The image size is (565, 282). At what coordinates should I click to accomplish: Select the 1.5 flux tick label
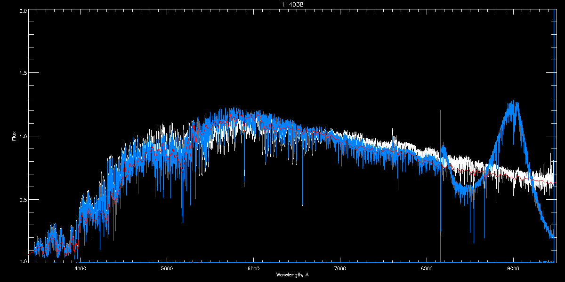coord(22,73)
